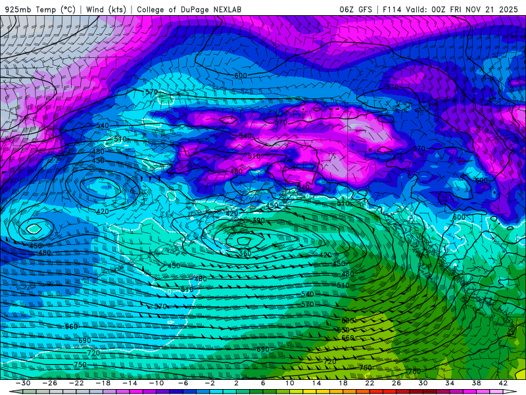Click the "925mb Temp (°C)" title text
Screen dimensions: 526x395
click(x=40, y=9)
